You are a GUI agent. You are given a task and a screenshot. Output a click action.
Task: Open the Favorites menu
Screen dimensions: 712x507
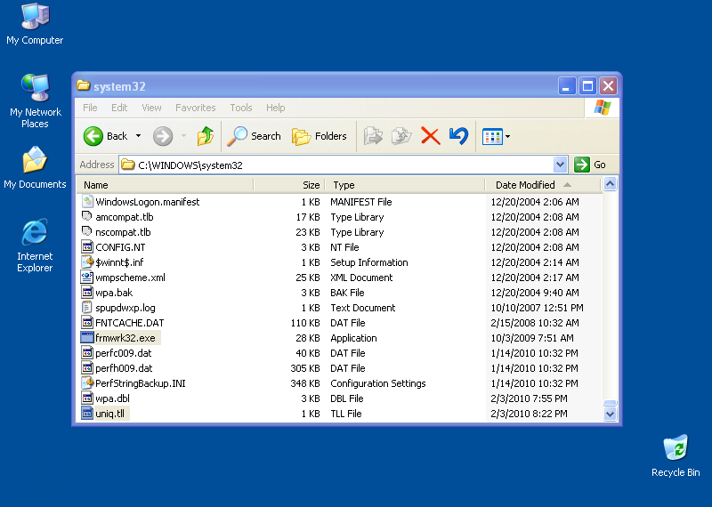[195, 108]
